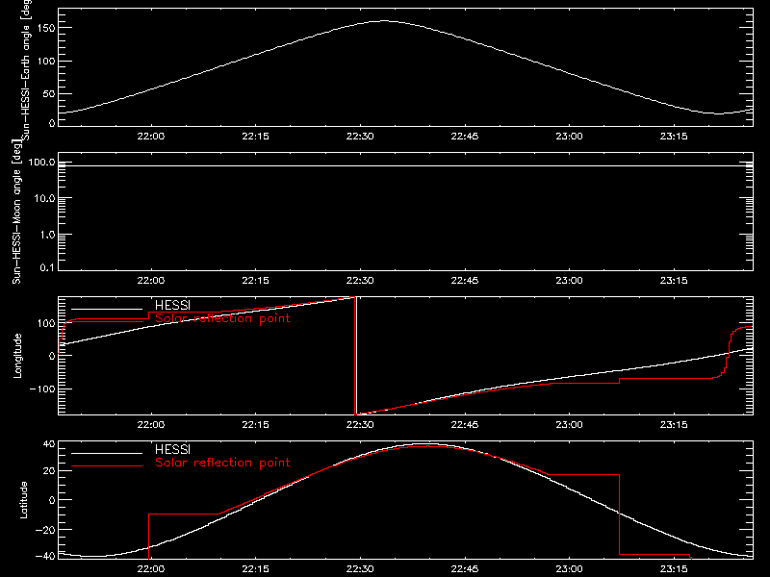The width and height of the screenshot is (770, 577).
Task: Click the 23:00 time label of Latitude plot
Action: point(569,568)
